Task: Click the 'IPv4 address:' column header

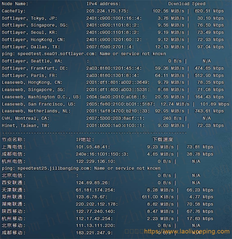Action: click(103, 4)
